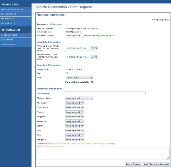
Task: Open time picker for Pick-up Date field
Action: point(92,48)
